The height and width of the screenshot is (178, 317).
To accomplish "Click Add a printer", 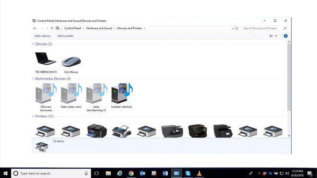I will point(65,36).
